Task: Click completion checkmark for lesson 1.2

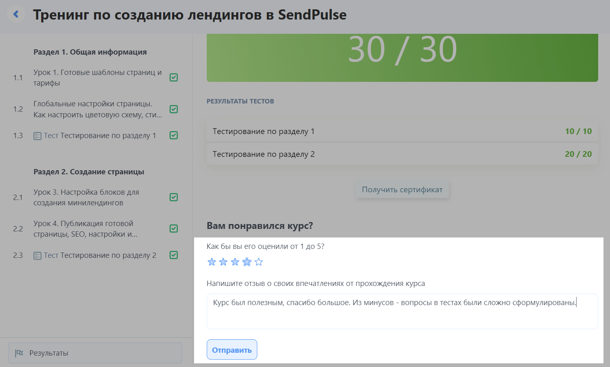Action: point(174,109)
